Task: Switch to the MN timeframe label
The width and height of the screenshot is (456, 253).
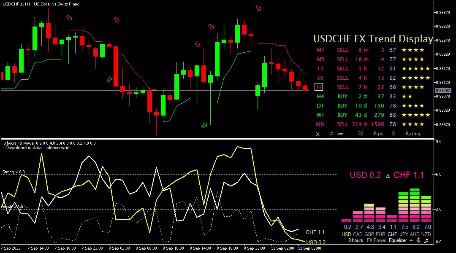Action: (320, 124)
